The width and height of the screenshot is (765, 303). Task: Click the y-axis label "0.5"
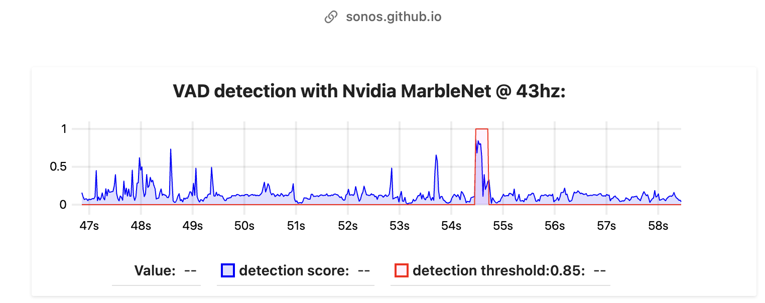[x=58, y=167]
